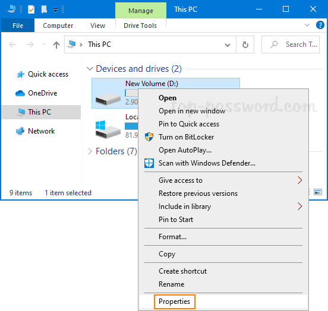Click the Include in library submenu arrow
Viewport: 328px width, 311px height.
(299, 207)
